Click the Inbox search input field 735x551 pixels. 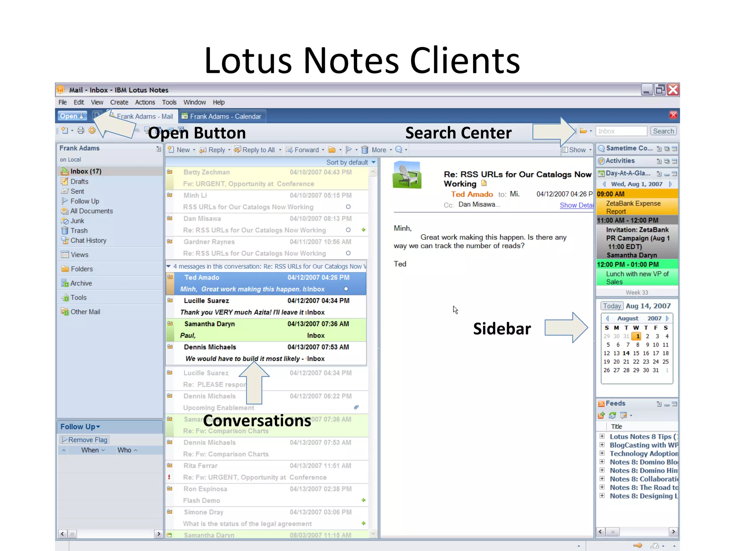tap(621, 131)
